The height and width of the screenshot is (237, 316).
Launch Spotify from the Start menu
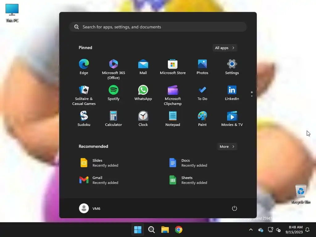(x=114, y=93)
